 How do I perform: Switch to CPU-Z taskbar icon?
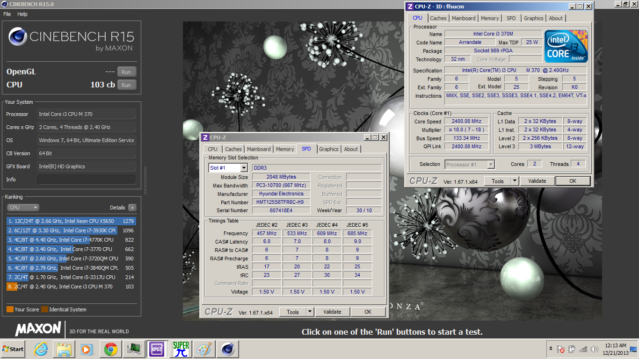coord(156,349)
